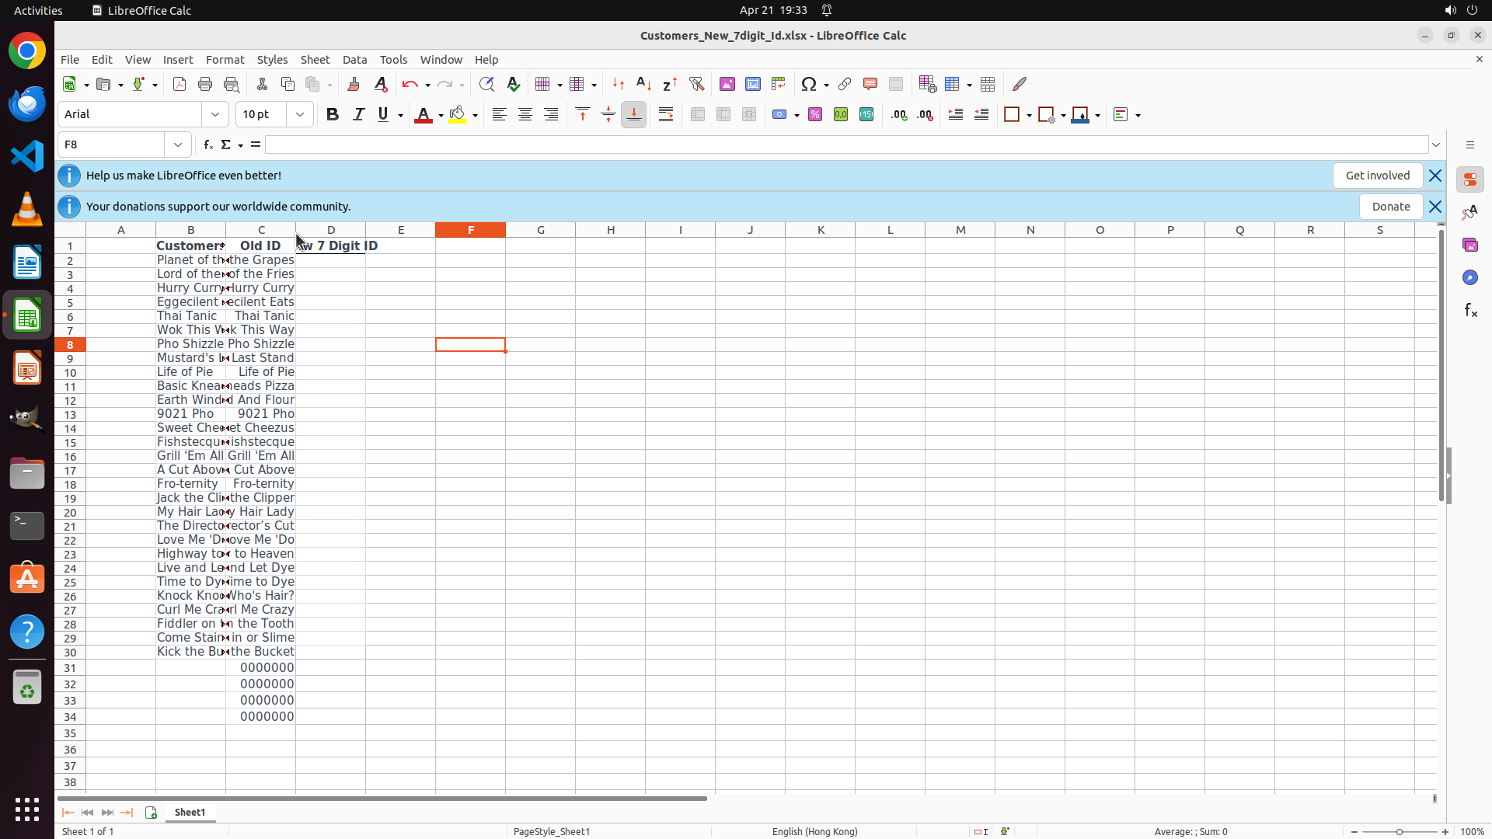This screenshot has width=1492, height=839.
Task: Open the Name Box dropdown arrow
Action: (178, 145)
